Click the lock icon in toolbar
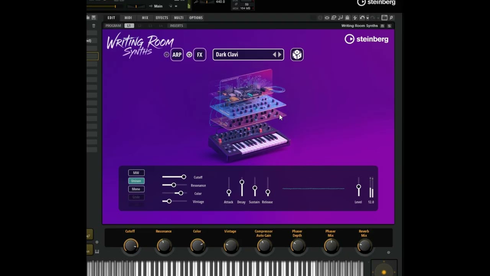Viewport: 490px width, 276px height. 347,18
